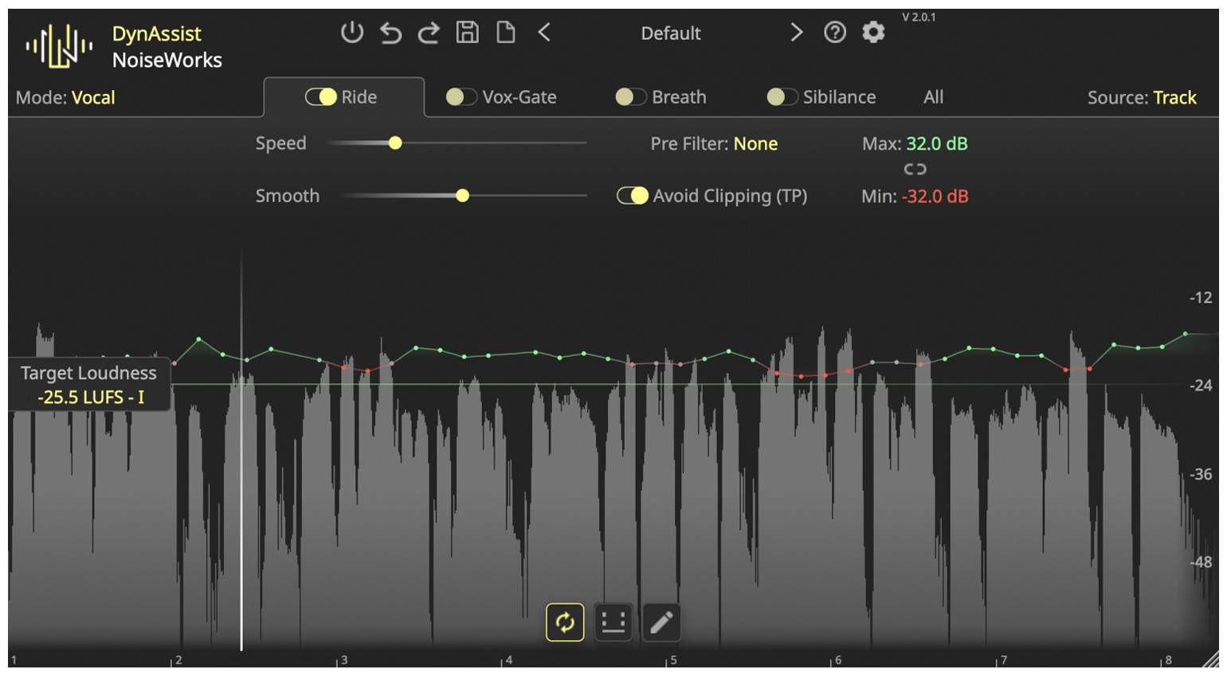Screen dimensions: 1227x677
Task: Go to the next preset arrow
Action: click(796, 33)
